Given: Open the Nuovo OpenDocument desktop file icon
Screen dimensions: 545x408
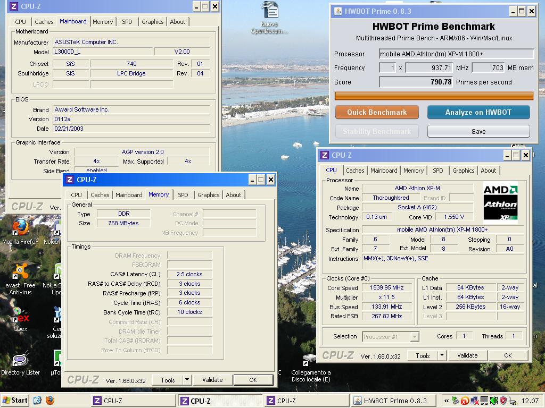Looking at the screenshot, I should tap(270, 18).
